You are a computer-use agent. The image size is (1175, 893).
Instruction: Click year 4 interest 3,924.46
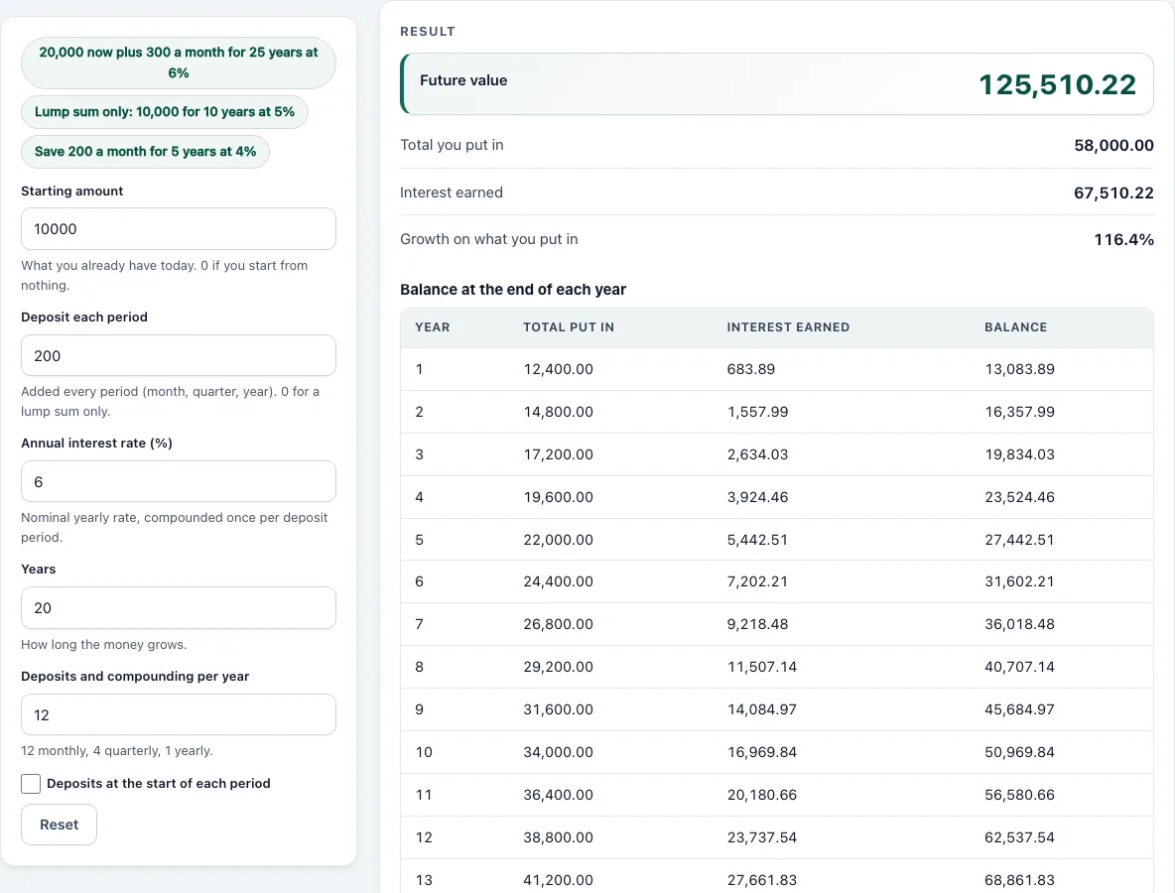[x=757, y=497]
